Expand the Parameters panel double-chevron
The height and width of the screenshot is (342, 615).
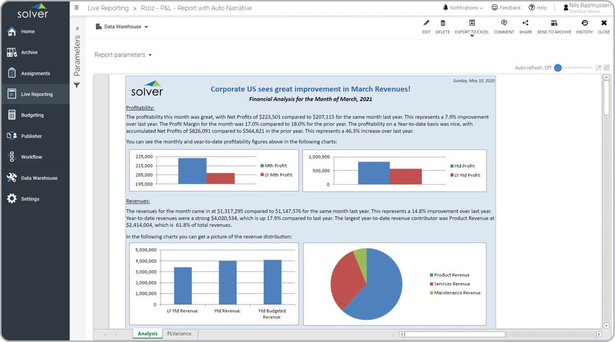coord(77,28)
